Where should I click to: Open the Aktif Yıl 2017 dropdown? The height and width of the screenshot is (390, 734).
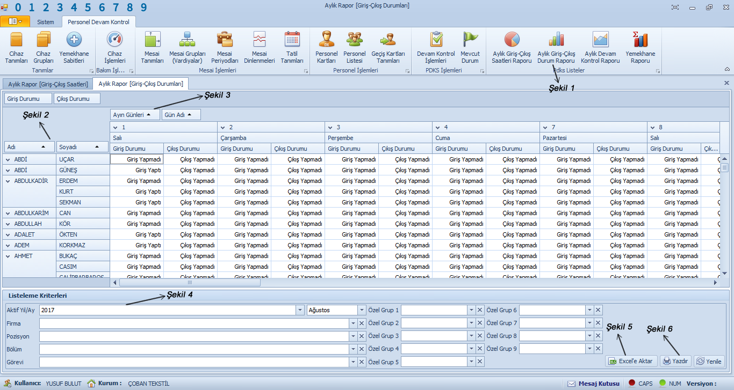point(300,310)
